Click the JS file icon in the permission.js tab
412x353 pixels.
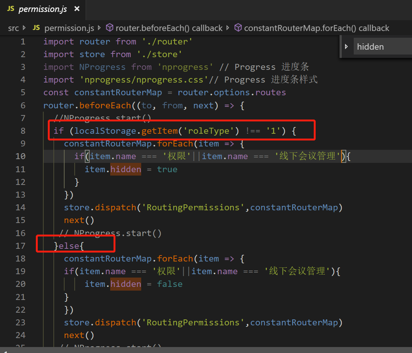(11, 9)
